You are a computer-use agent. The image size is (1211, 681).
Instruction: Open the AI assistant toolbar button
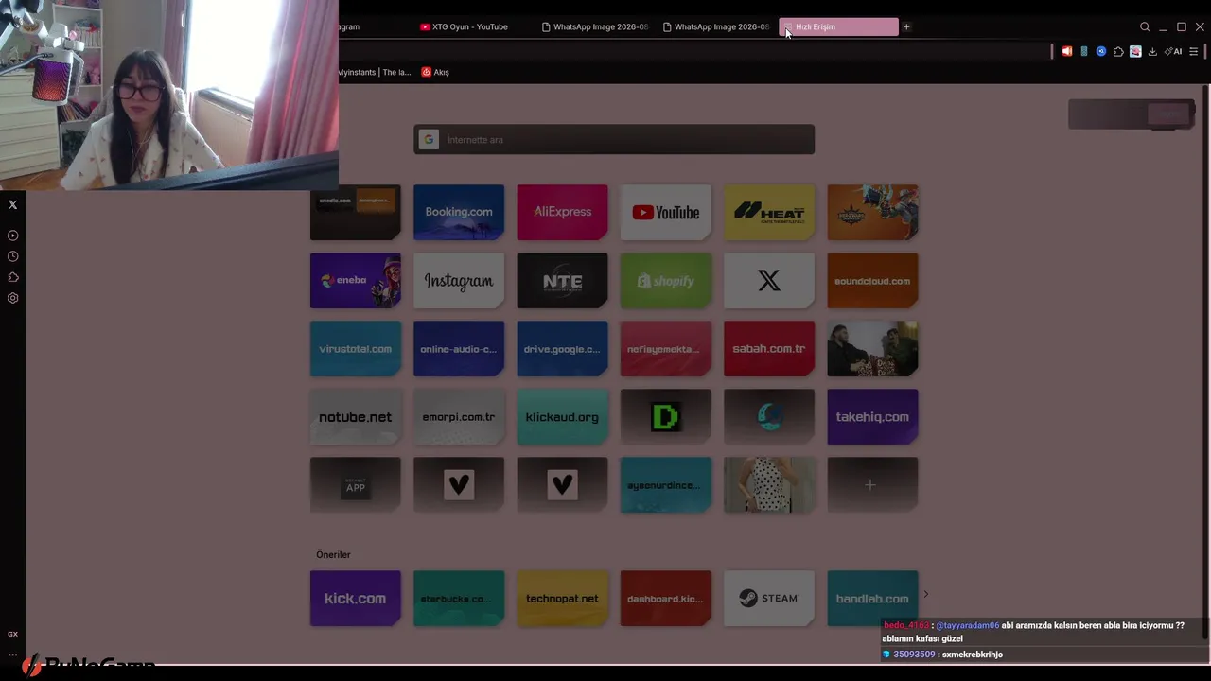pos(1173,51)
